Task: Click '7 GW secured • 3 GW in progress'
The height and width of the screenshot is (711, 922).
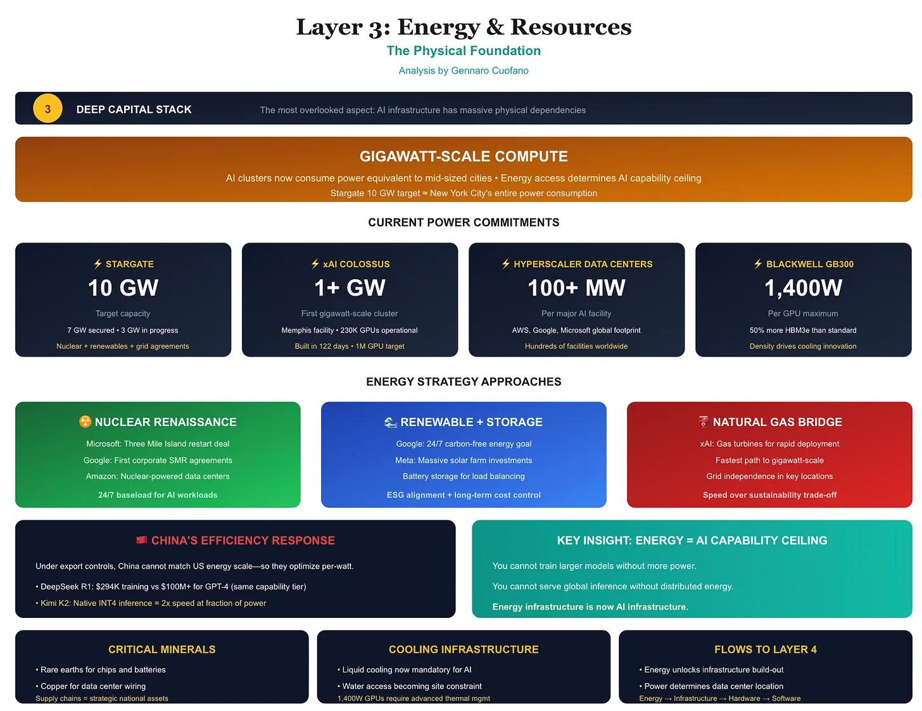Action: pos(123,330)
